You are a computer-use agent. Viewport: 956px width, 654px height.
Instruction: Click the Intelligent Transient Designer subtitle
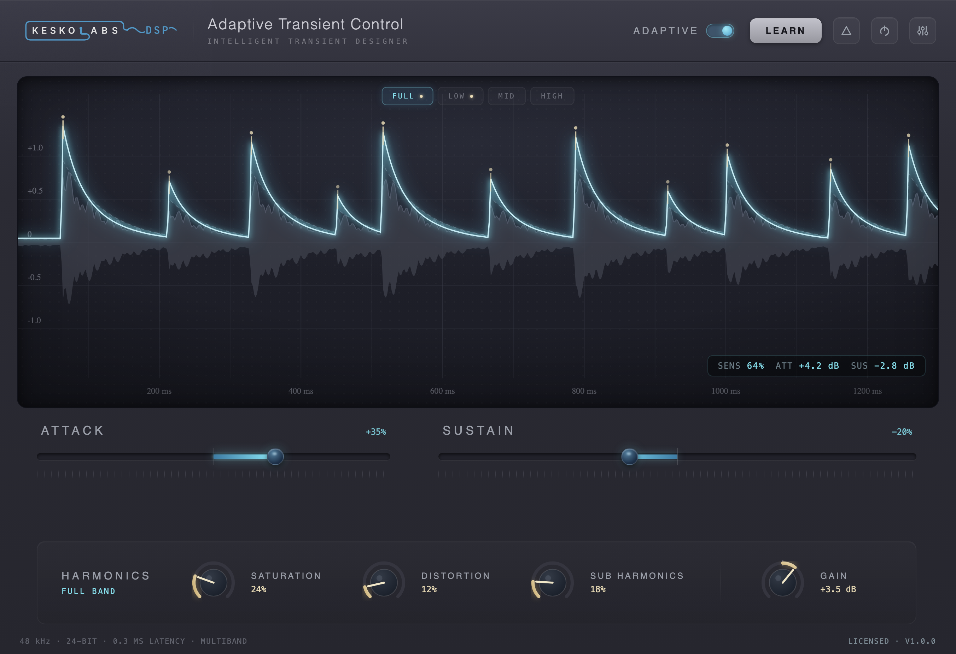tap(308, 41)
